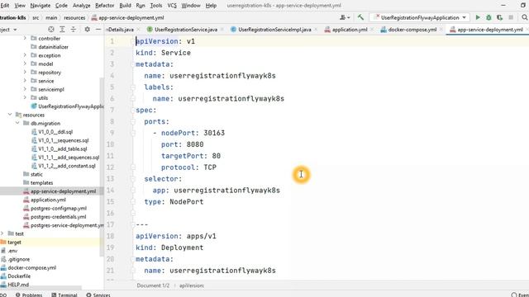Open the Refactor menu
This screenshot has width=529, height=297.
[x=105, y=6]
